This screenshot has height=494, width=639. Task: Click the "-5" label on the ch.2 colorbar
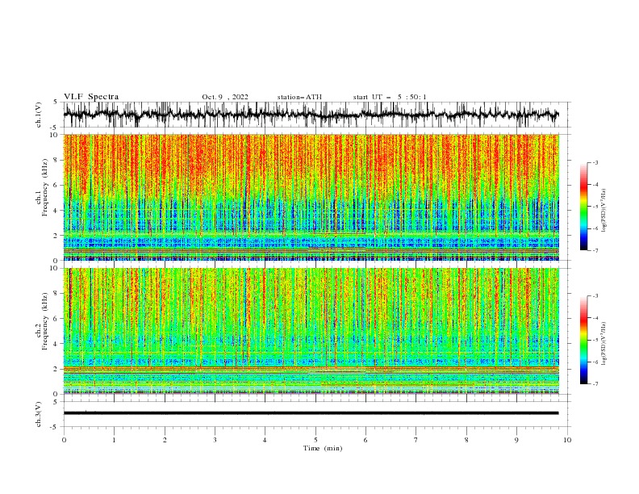tap(595, 340)
